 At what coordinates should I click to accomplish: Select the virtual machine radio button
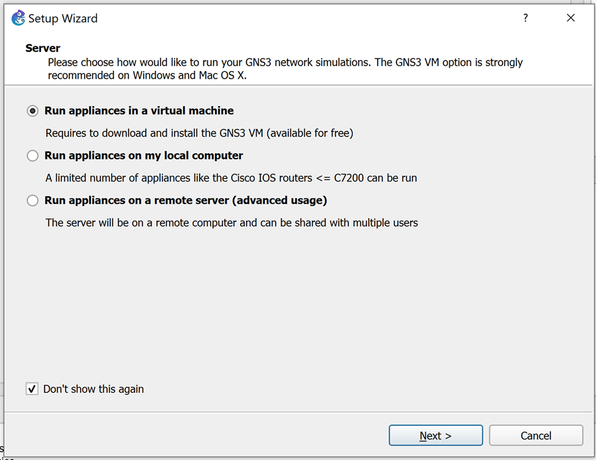[33, 111]
